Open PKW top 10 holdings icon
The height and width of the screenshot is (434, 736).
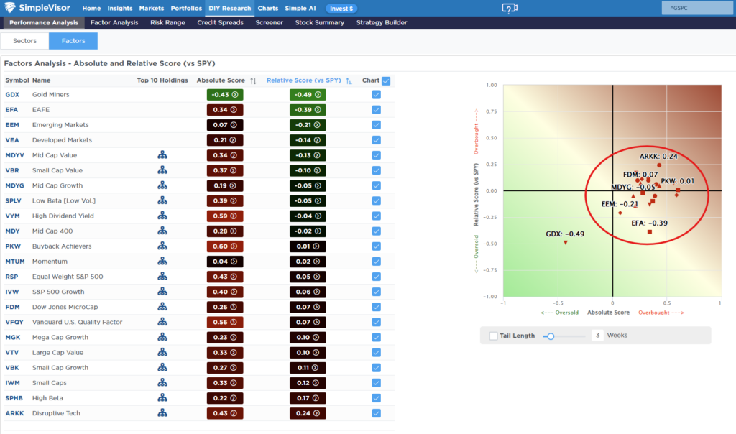(162, 246)
